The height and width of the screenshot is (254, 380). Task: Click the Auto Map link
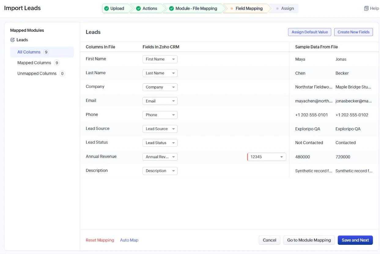(129, 240)
